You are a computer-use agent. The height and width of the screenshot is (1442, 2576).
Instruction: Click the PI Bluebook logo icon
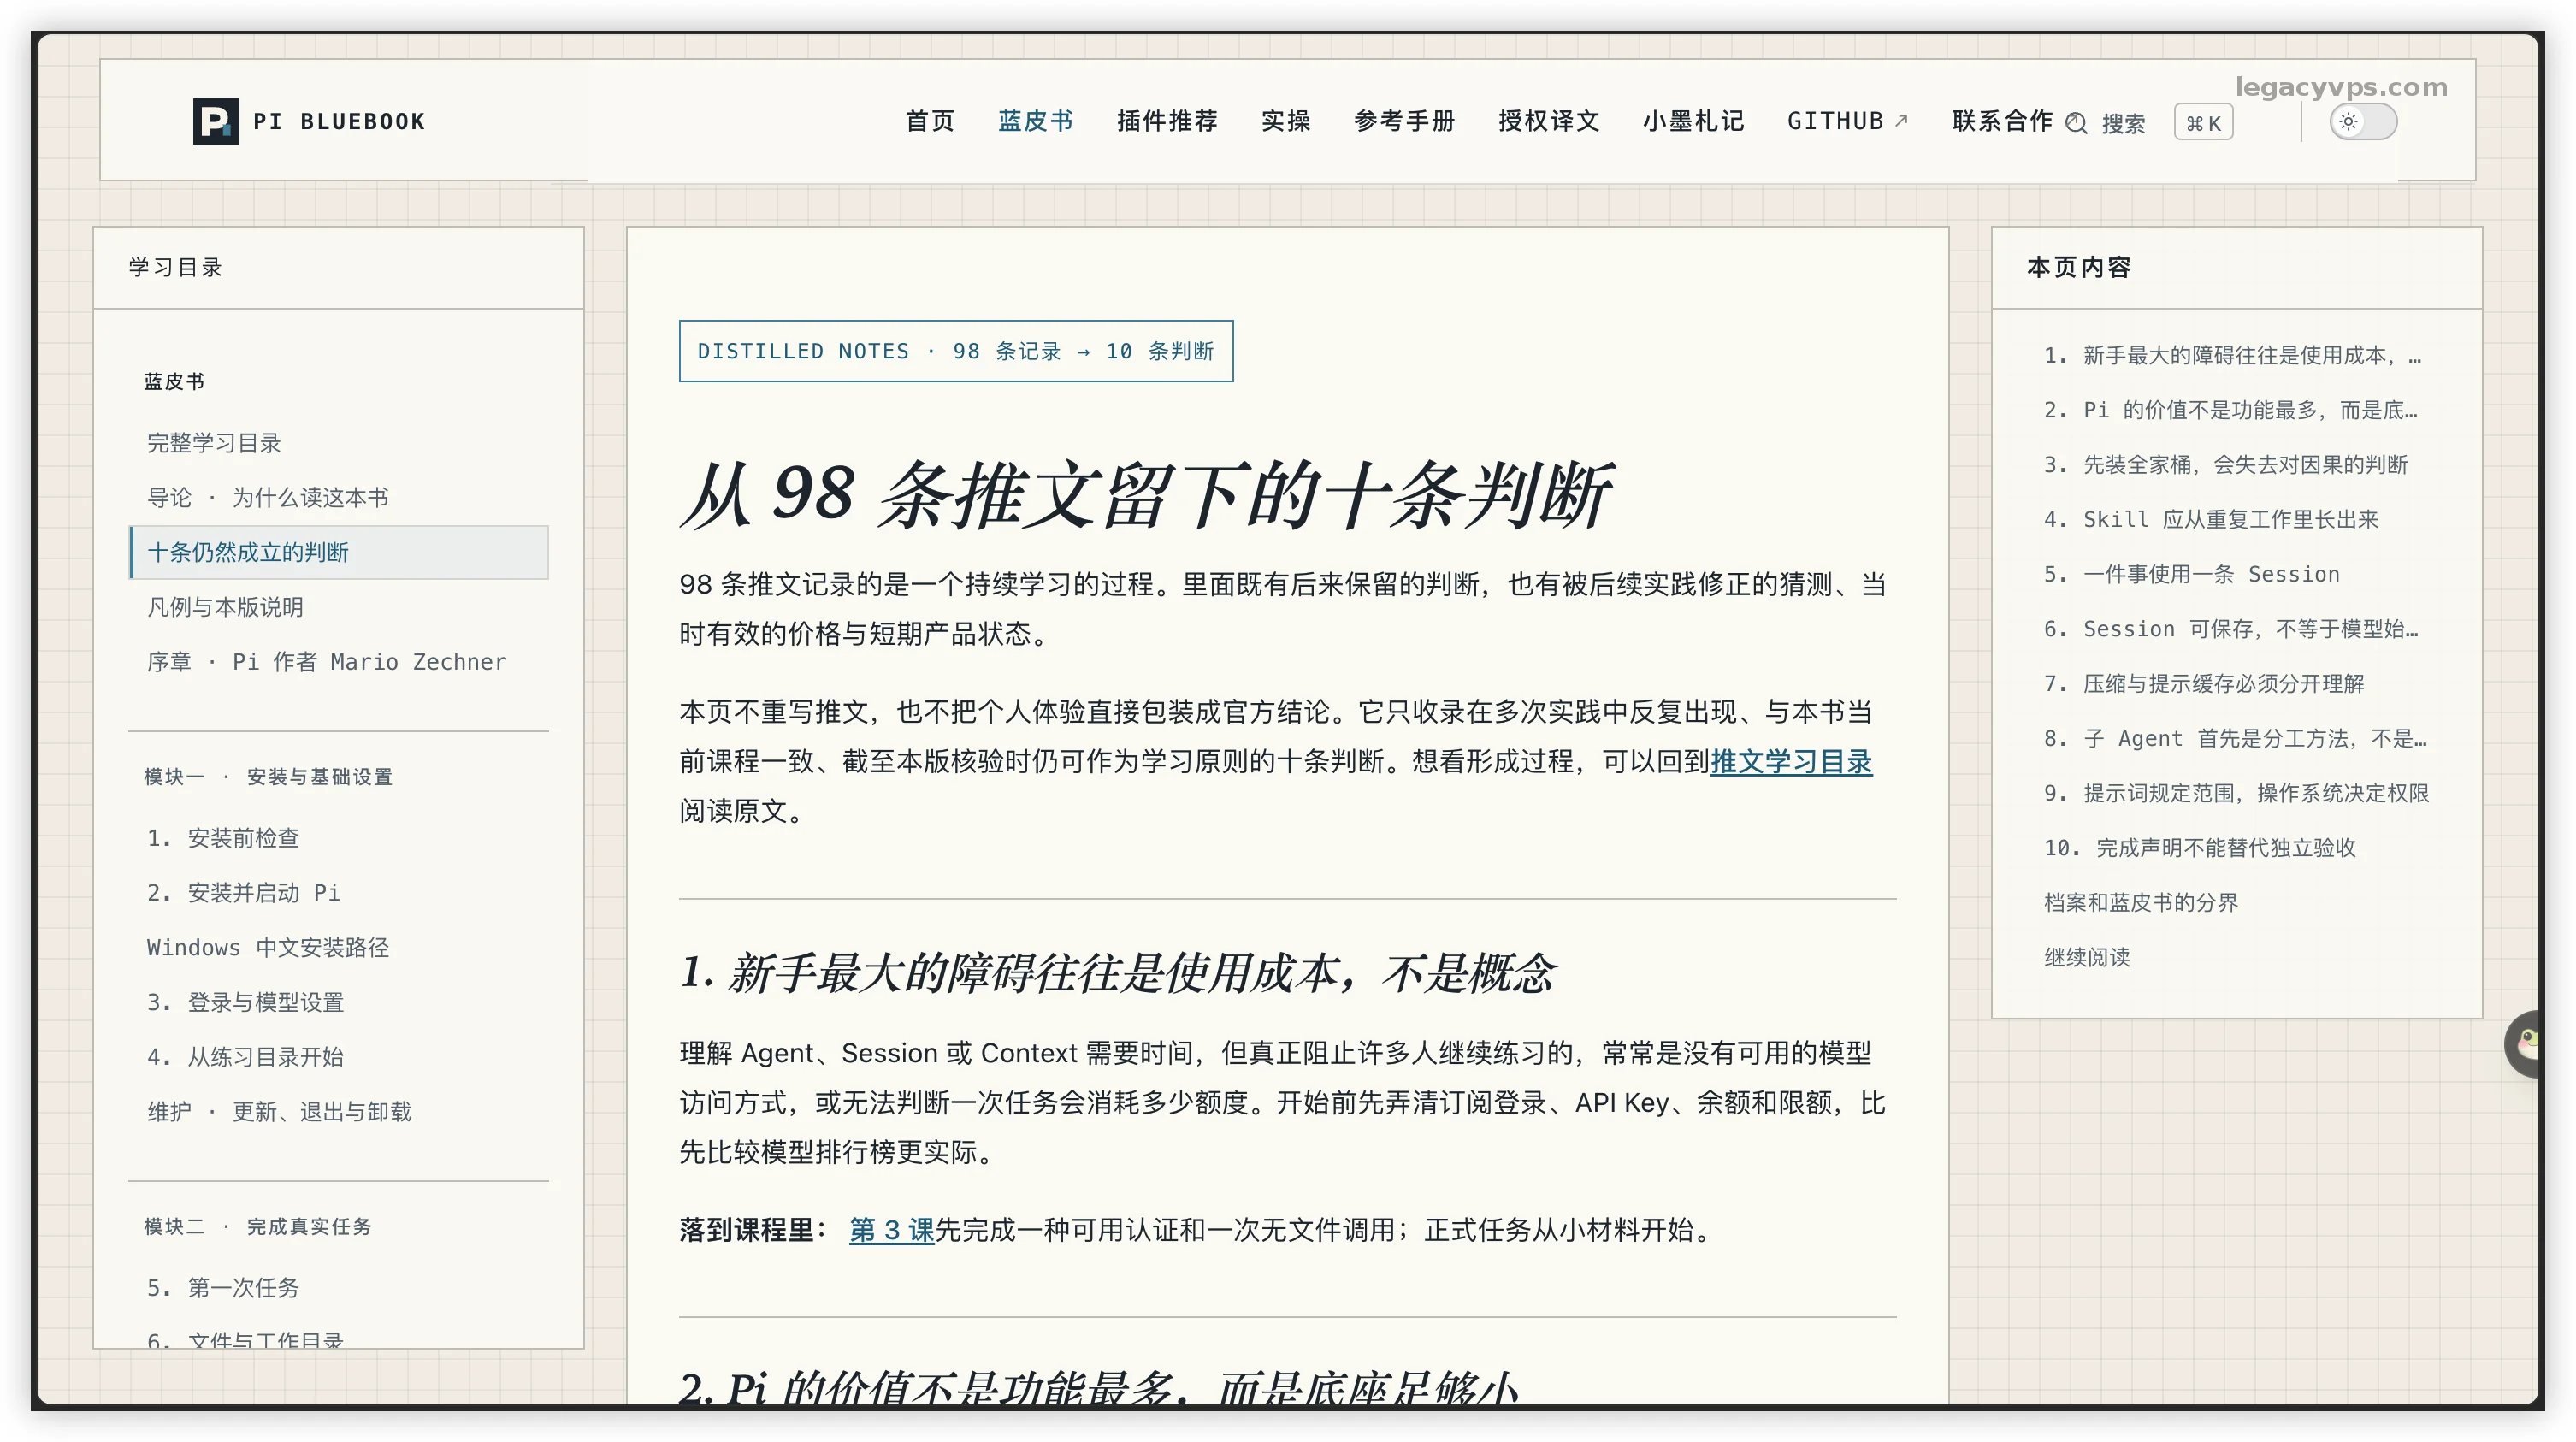(216, 121)
